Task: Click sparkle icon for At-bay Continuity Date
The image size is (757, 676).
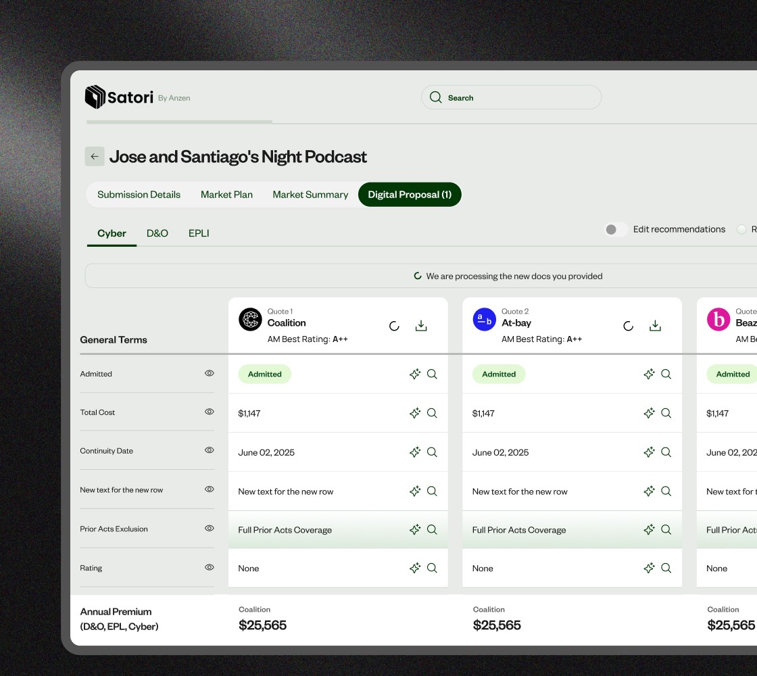Action: (649, 452)
